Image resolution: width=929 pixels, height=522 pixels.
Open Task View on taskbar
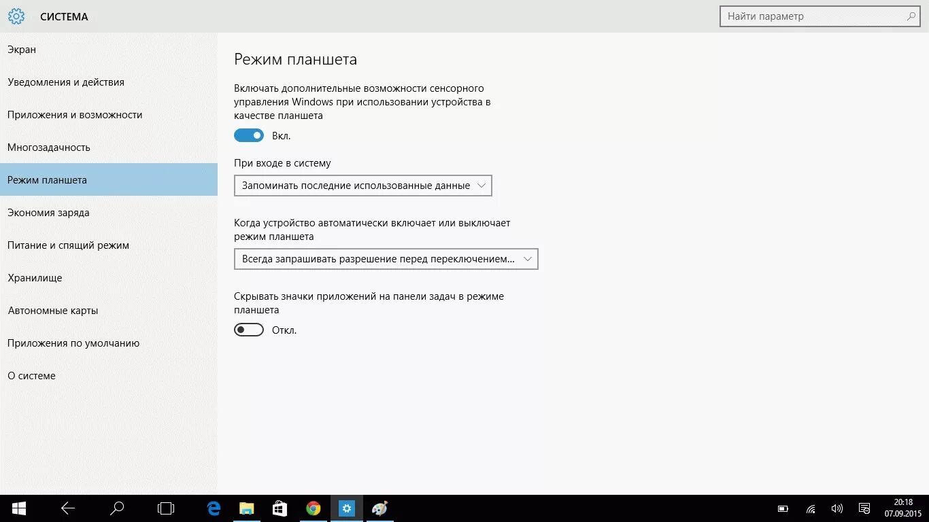point(166,508)
